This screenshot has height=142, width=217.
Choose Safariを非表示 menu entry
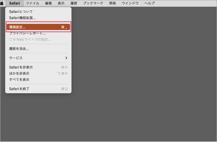coord(38,67)
